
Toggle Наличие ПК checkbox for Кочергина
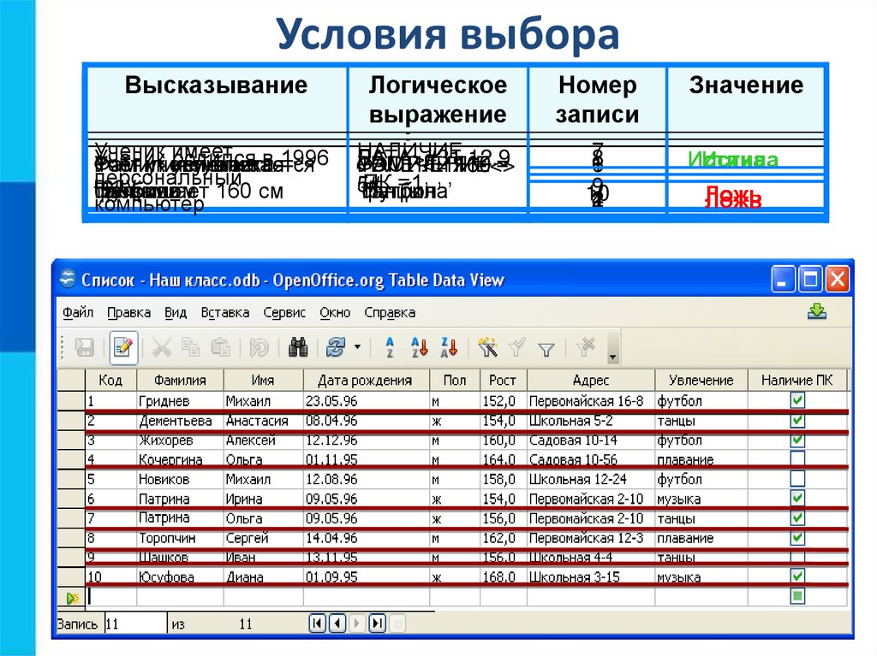tap(797, 459)
